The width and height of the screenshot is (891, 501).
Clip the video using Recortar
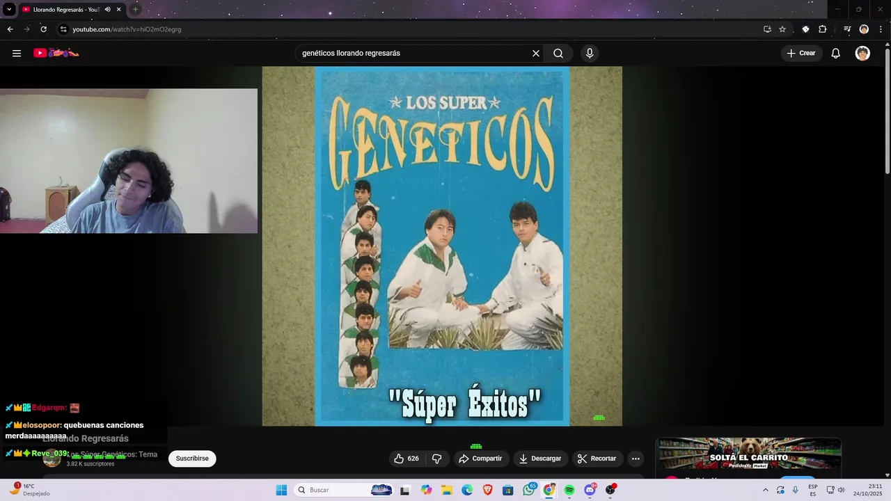(x=597, y=459)
